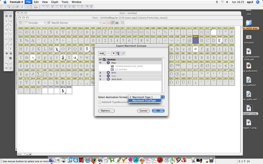Select the Text T tool in the palette
This screenshot has height=164, width=263.
coord(11,49)
